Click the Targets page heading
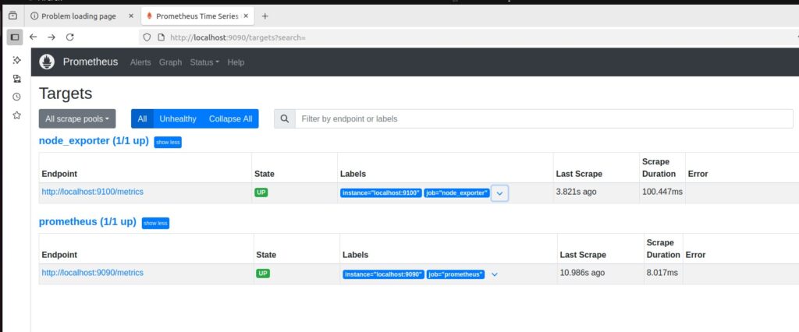Image resolution: width=799 pixels, height=332 pixels. click(66, 94)
